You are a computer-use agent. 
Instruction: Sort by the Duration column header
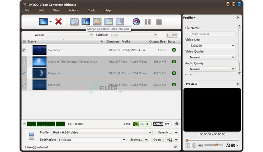(113, 41)
